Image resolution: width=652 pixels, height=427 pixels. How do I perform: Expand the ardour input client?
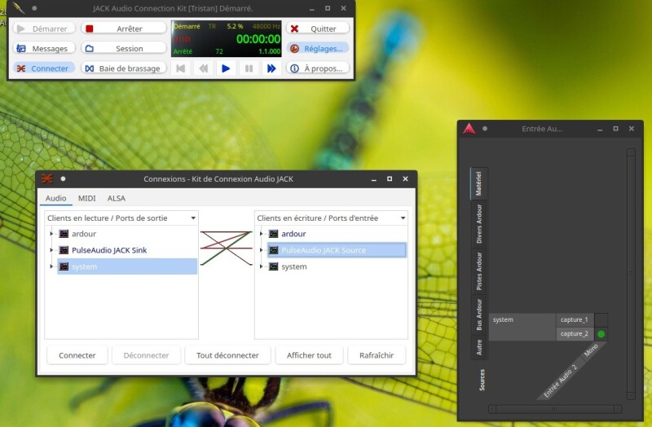[261, 234]
